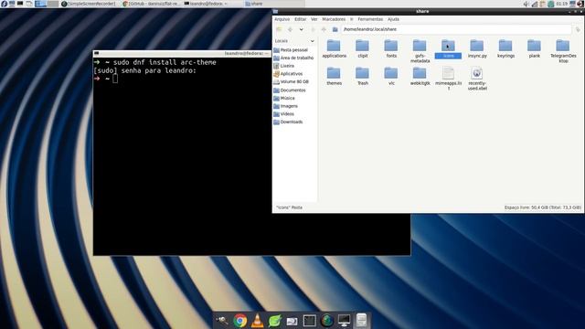
Task: Click the Fedora menu icon in panel
Action: 4,4
